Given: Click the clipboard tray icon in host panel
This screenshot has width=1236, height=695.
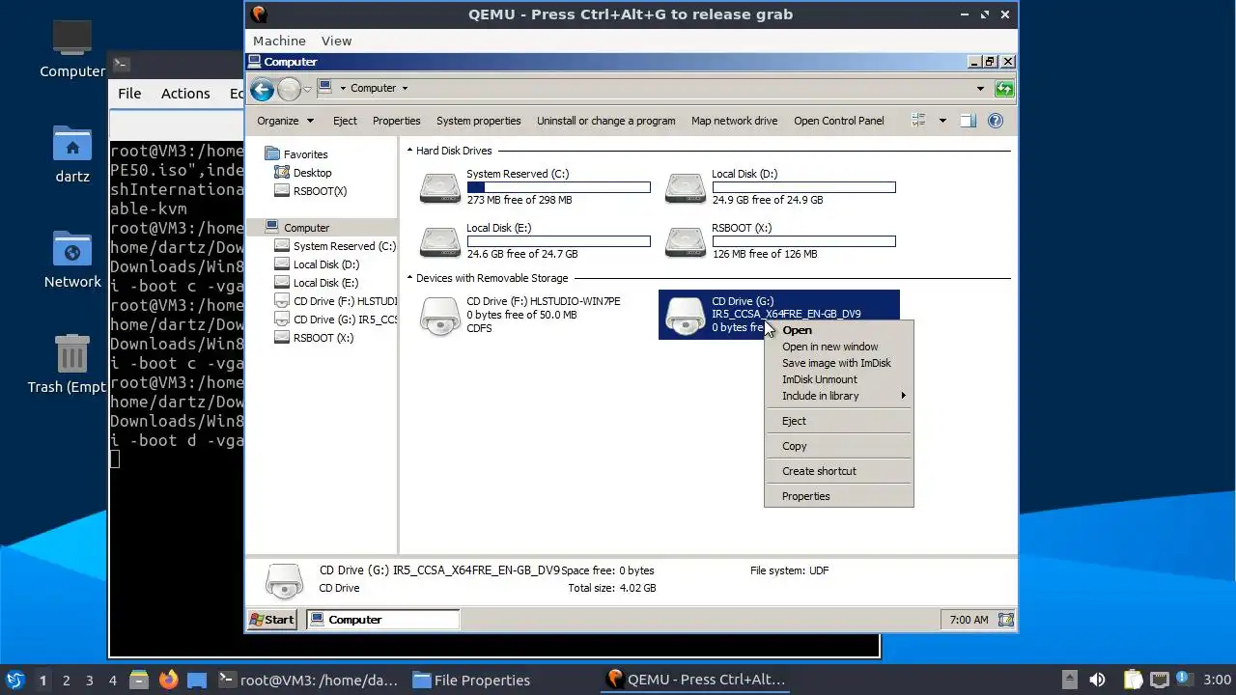Looking at the screenshot, I should tap(1133, 680).
